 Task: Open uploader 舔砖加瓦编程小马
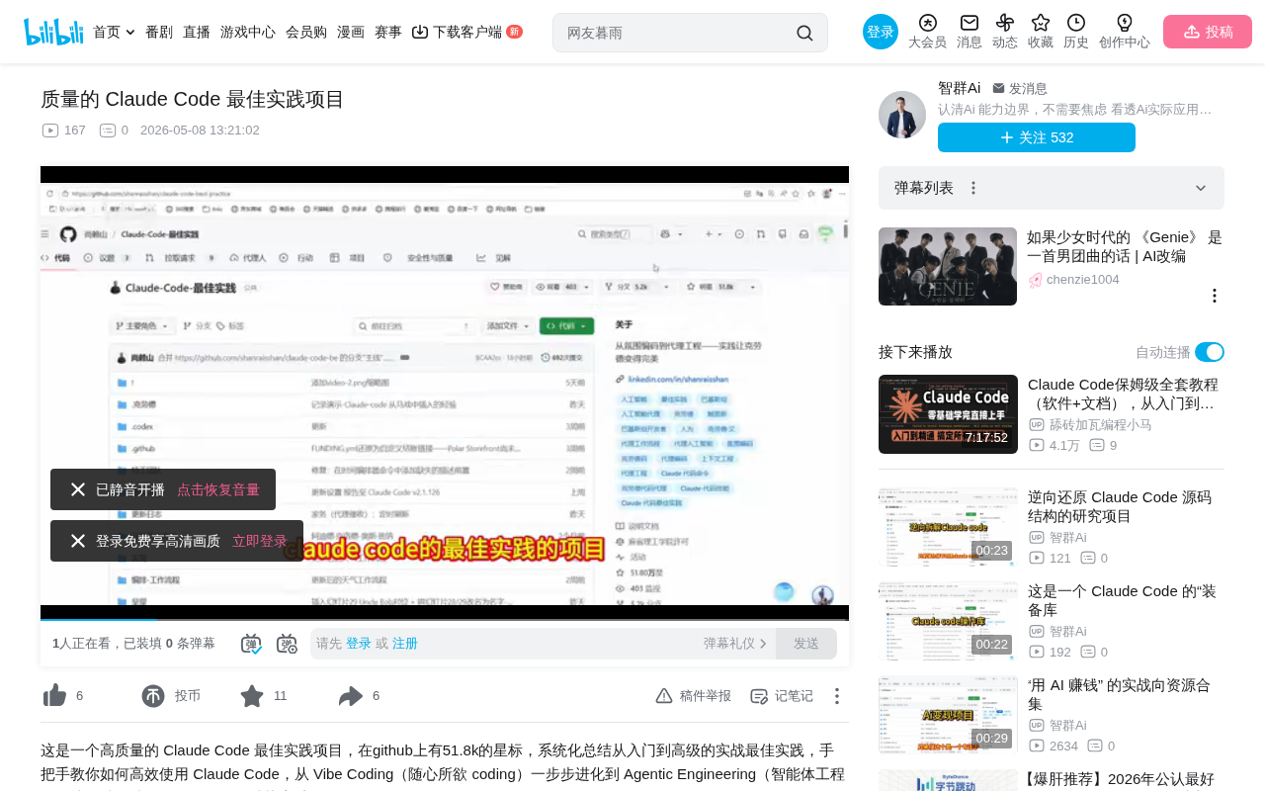tap(1101, 425)
